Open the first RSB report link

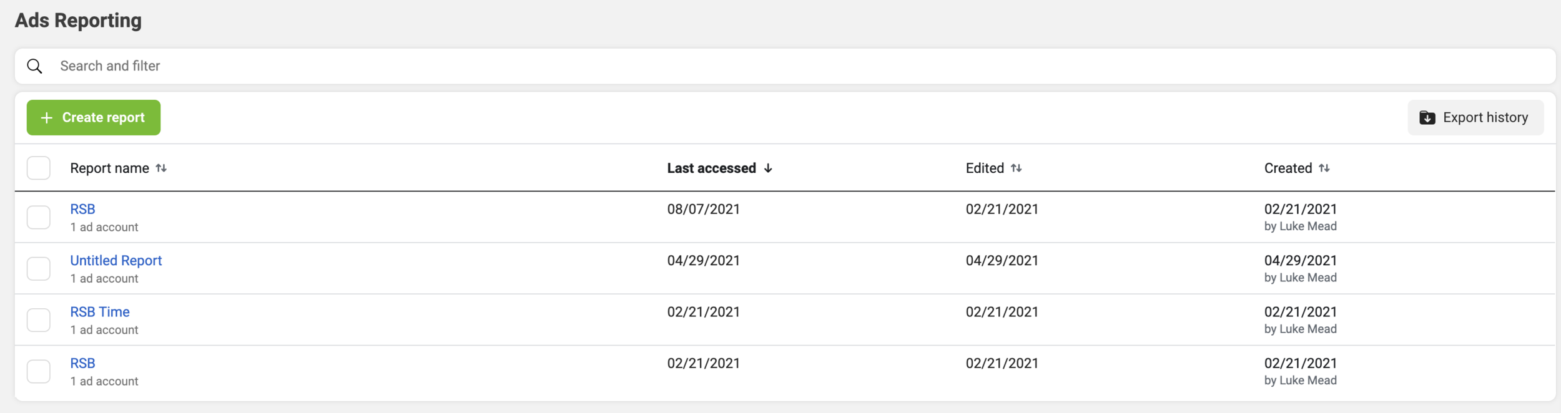82,210
